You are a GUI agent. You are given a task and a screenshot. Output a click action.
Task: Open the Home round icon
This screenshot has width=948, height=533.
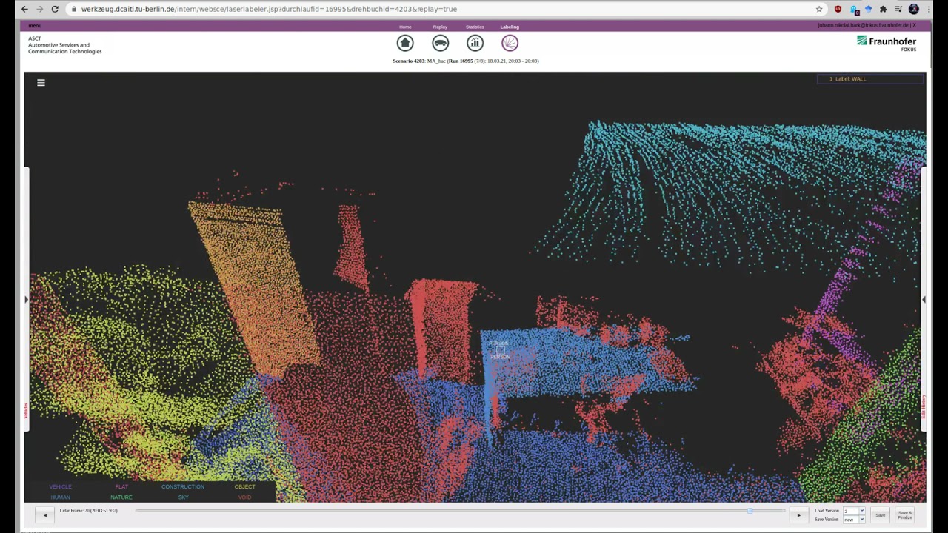pos(405,43)
